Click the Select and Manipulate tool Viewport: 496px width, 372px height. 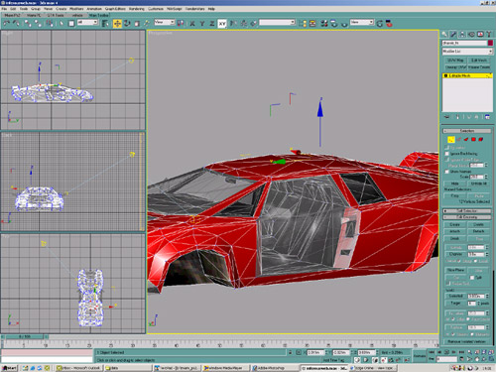[147, 23]
